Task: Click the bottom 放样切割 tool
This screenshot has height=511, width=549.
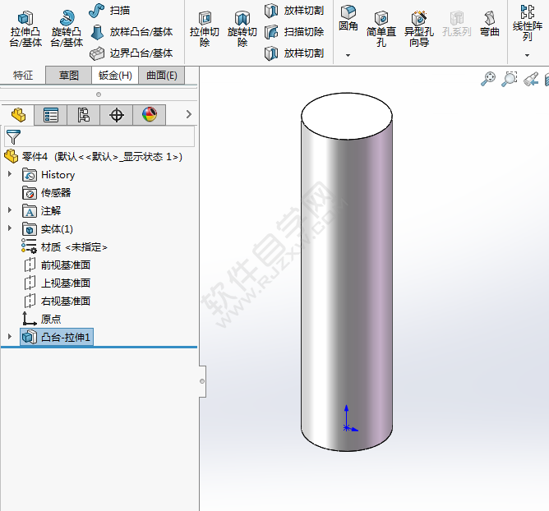Action: coord(294,53)
